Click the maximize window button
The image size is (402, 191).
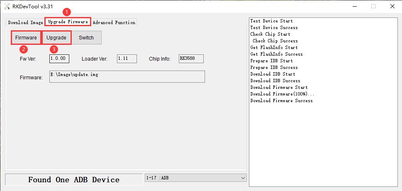click(373, 6)
